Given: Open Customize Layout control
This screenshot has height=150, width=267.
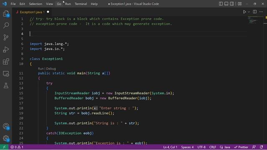Looking at the screenshot, I should click(240, 4).
